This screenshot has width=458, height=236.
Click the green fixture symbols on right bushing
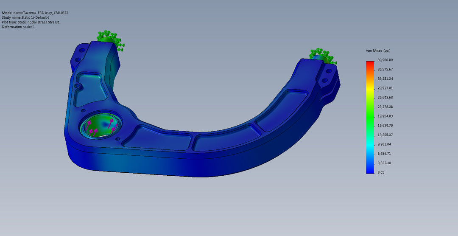pos(323,55)
